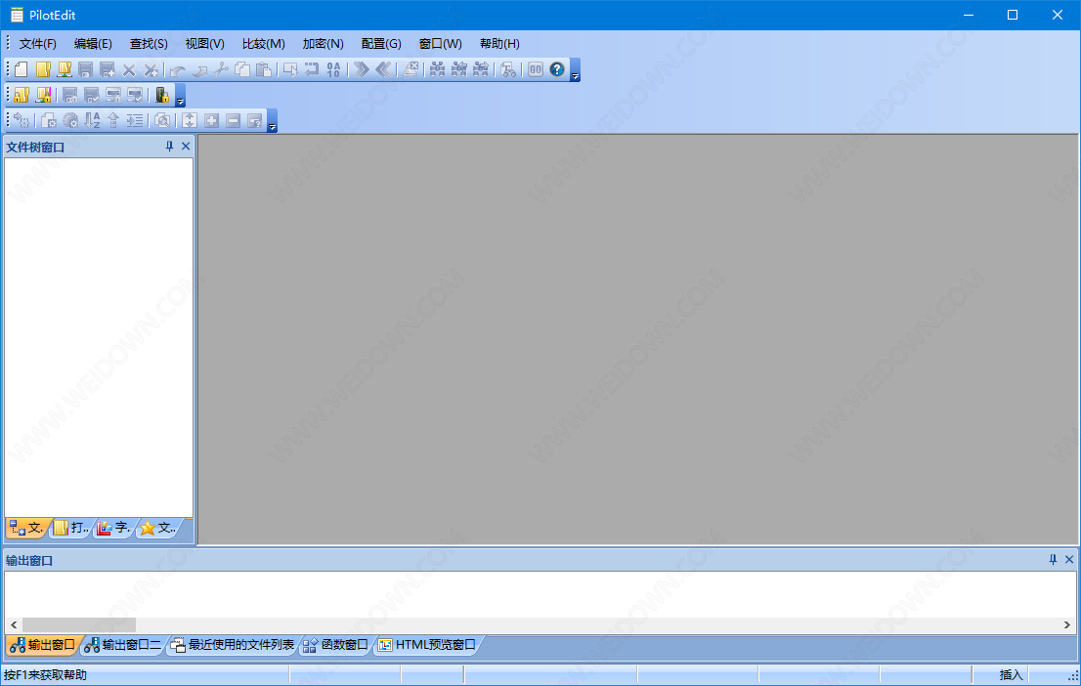Image resolution: width=1081 pixels, height=686 pixels.
Task: Click the decrease indent chevrons icon
Action: pyautogui.click(x=382, y=69)
